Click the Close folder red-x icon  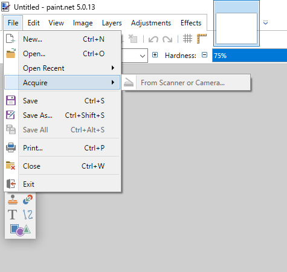(11, 166)
